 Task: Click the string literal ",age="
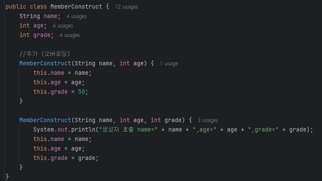click(x=204, y=130)
